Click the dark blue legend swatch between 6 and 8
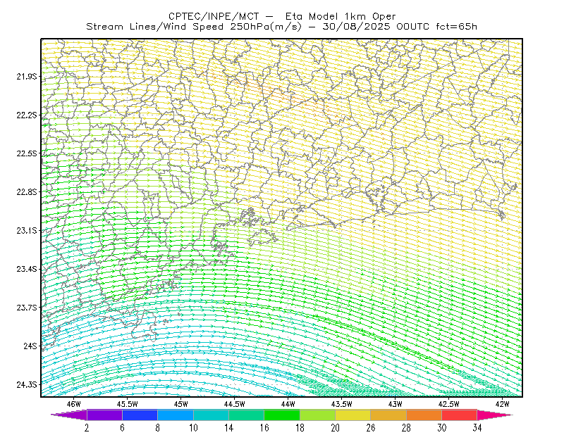 140,415
